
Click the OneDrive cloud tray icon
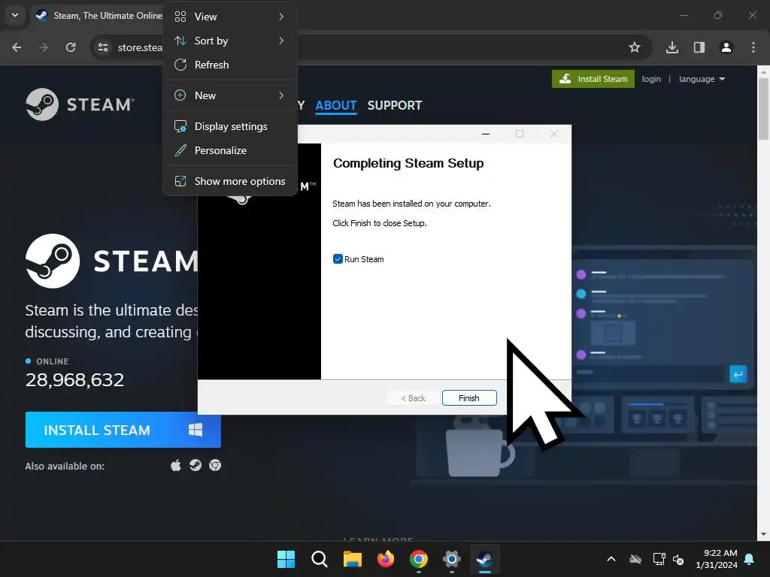[635, 559]
